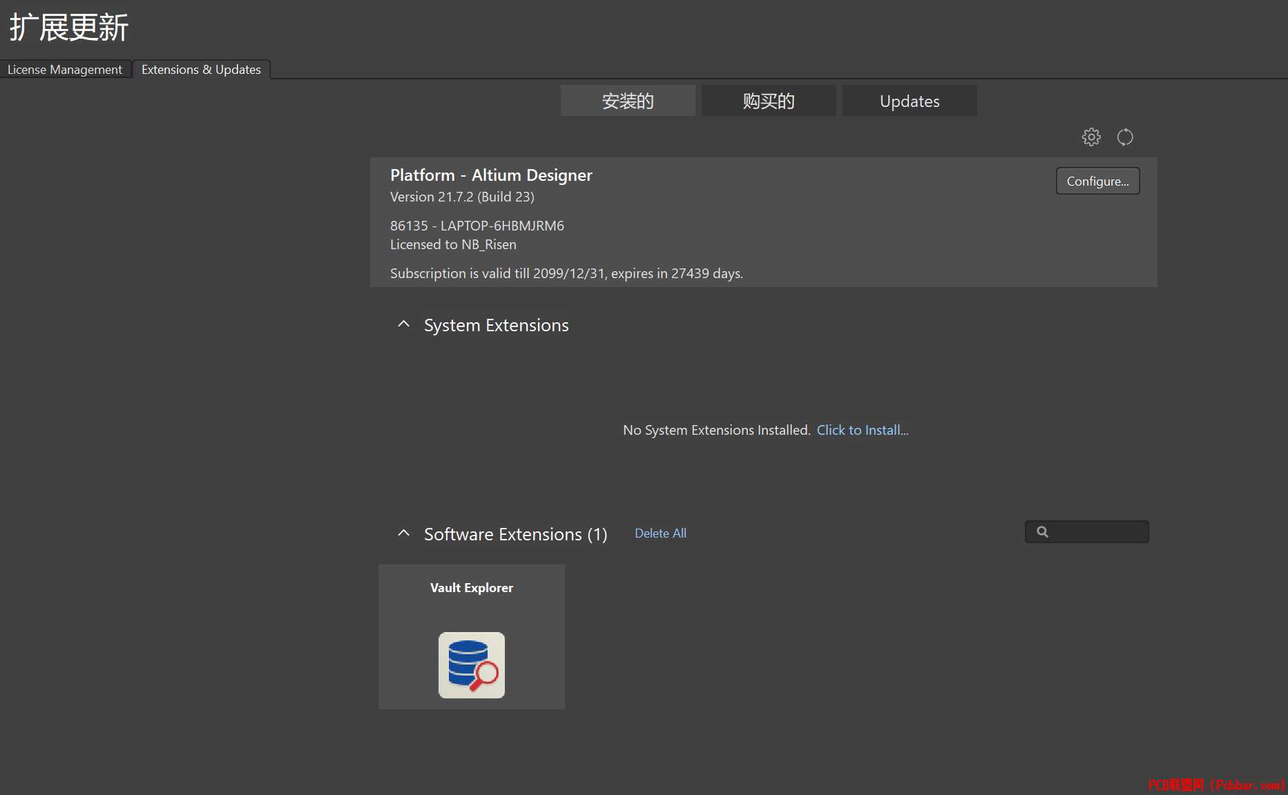This screenshot has width=1288, height=795.
Task: Open the 安装的 (Installed) tab
Action: point(628,101)
